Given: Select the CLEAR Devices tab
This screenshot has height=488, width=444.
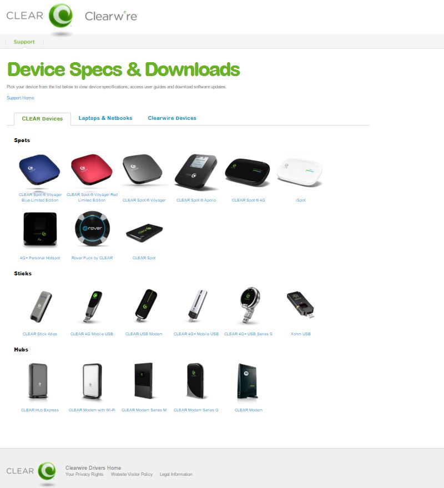Looking at the screenshot, I should tap(42, 119).
